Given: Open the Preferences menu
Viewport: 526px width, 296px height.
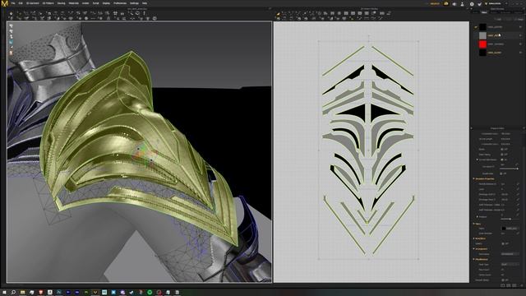Looking at the screenshot, I should (x=120, y=3).
